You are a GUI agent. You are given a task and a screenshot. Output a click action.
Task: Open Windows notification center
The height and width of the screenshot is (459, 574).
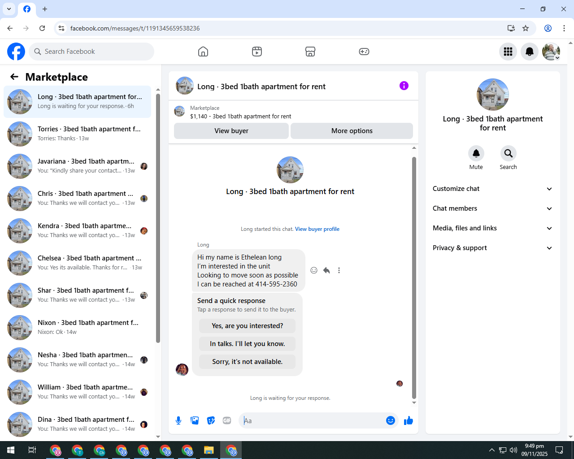pos(559,450)
